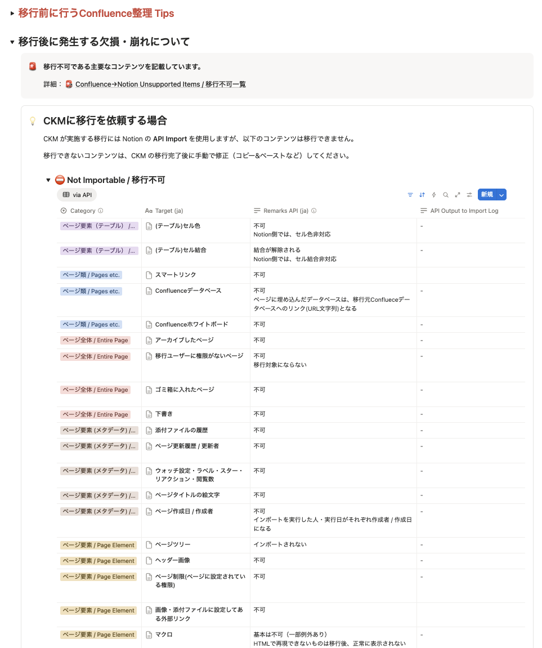
Task: Open the (テーブル)セル結合 page
Action: (181, 250)
